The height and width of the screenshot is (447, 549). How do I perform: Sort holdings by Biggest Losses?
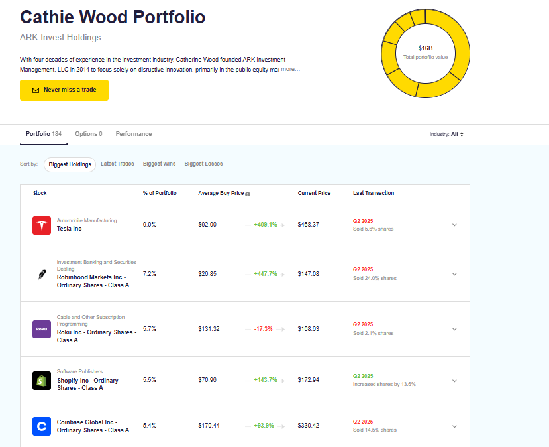pyautogui.click(x=203, y=164)
